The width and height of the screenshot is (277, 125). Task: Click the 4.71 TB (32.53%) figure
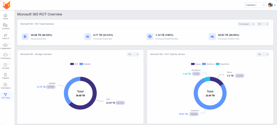(103, 35)
